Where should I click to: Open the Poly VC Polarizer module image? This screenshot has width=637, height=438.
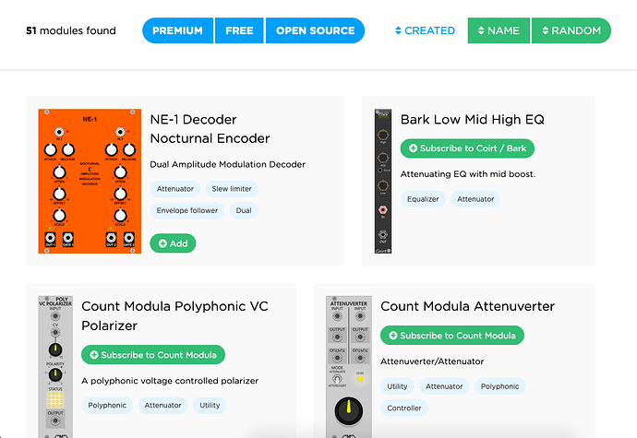pyautogui.click(x=55, y=367)
